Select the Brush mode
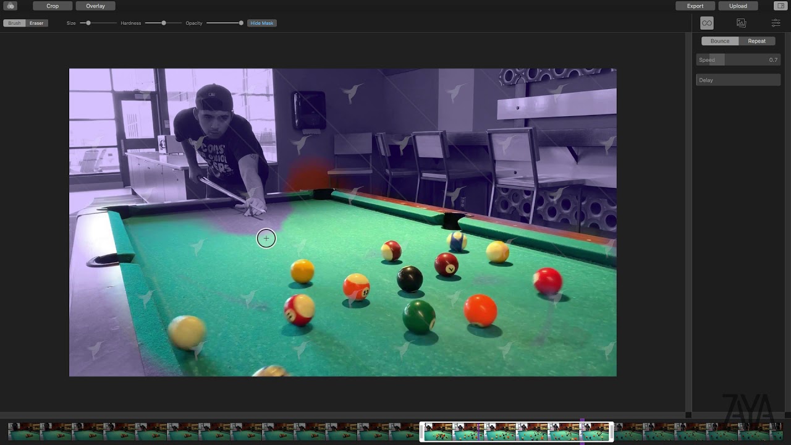This screenshot has width=791, height=445. coord(14,23)
